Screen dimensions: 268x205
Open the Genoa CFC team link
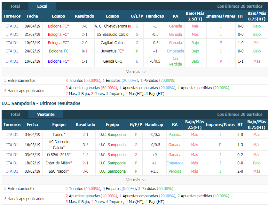tap(113, 61)
